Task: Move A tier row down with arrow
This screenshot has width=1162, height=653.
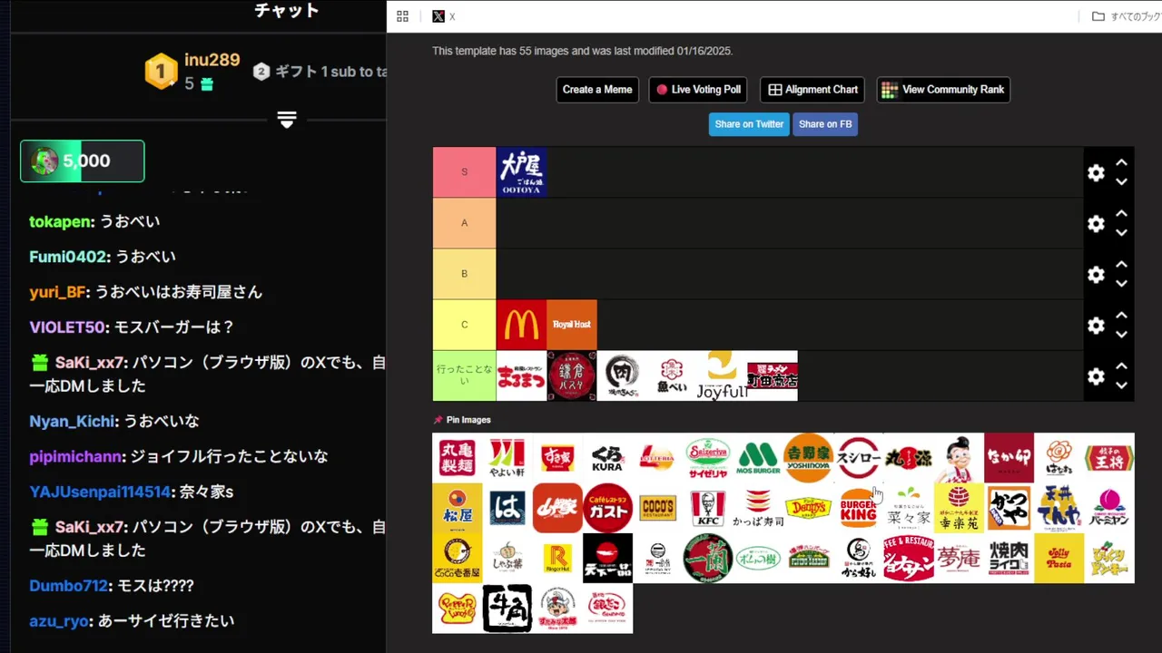Action: (x=1121, y=233)
